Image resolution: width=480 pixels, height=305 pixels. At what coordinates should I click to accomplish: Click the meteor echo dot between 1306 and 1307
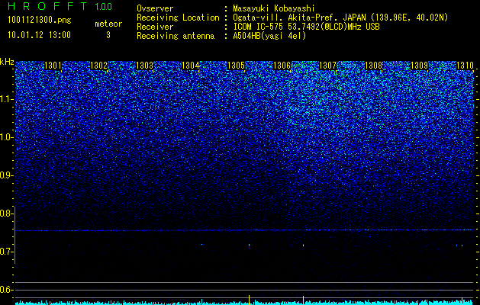coord(304,245)
